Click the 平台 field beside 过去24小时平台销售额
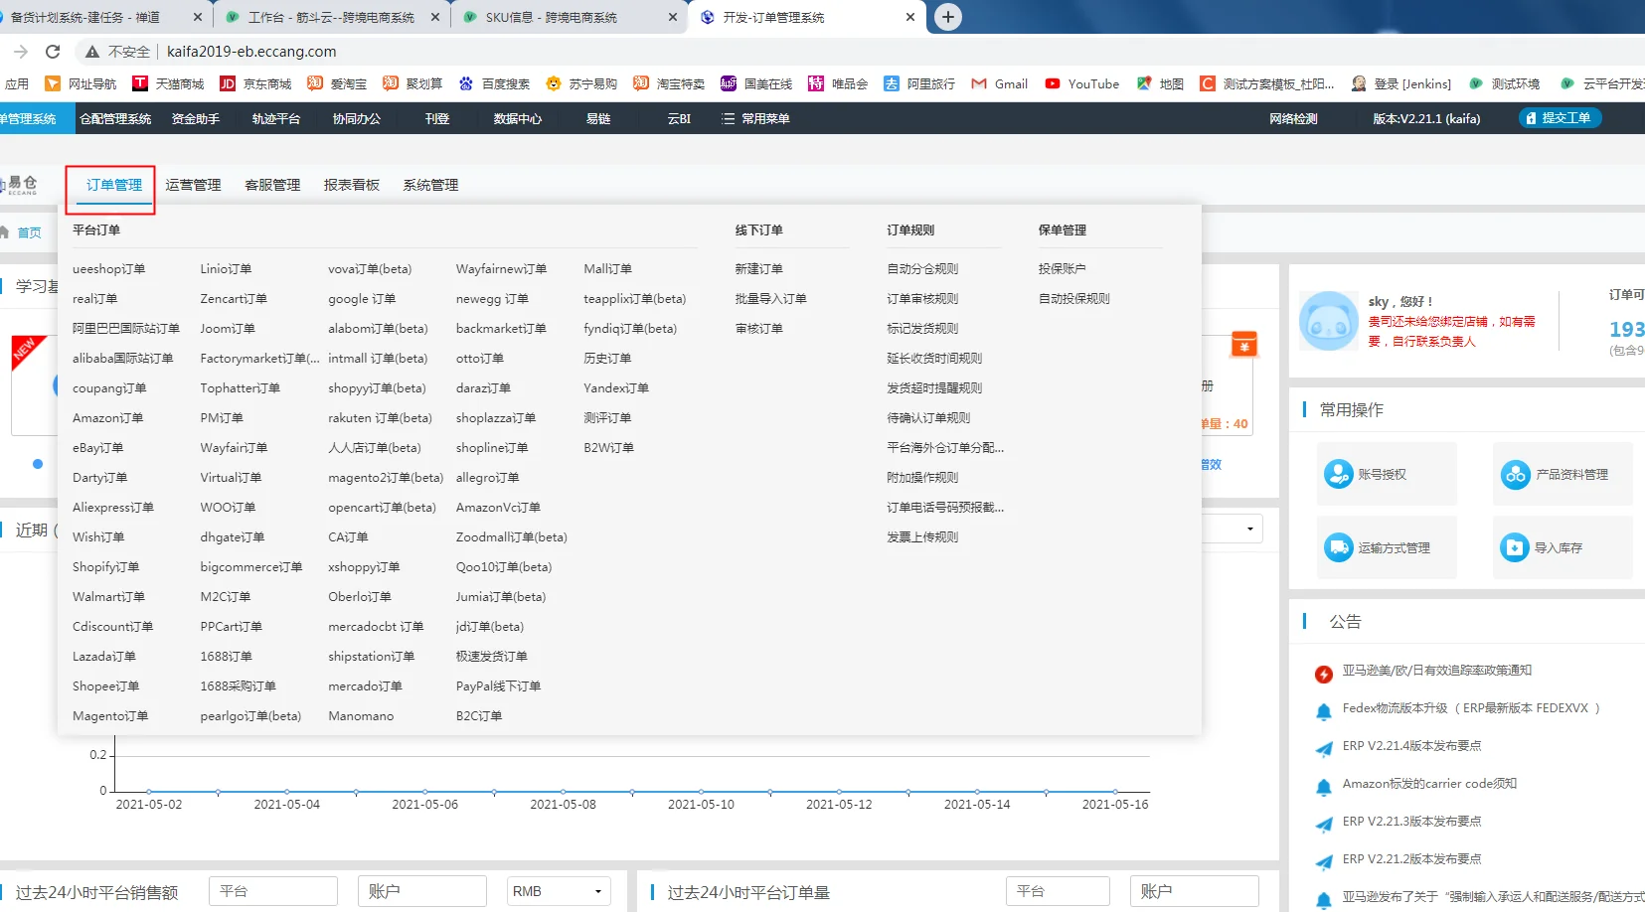Viewport: 1645px width, 912px height. point(273,891)
